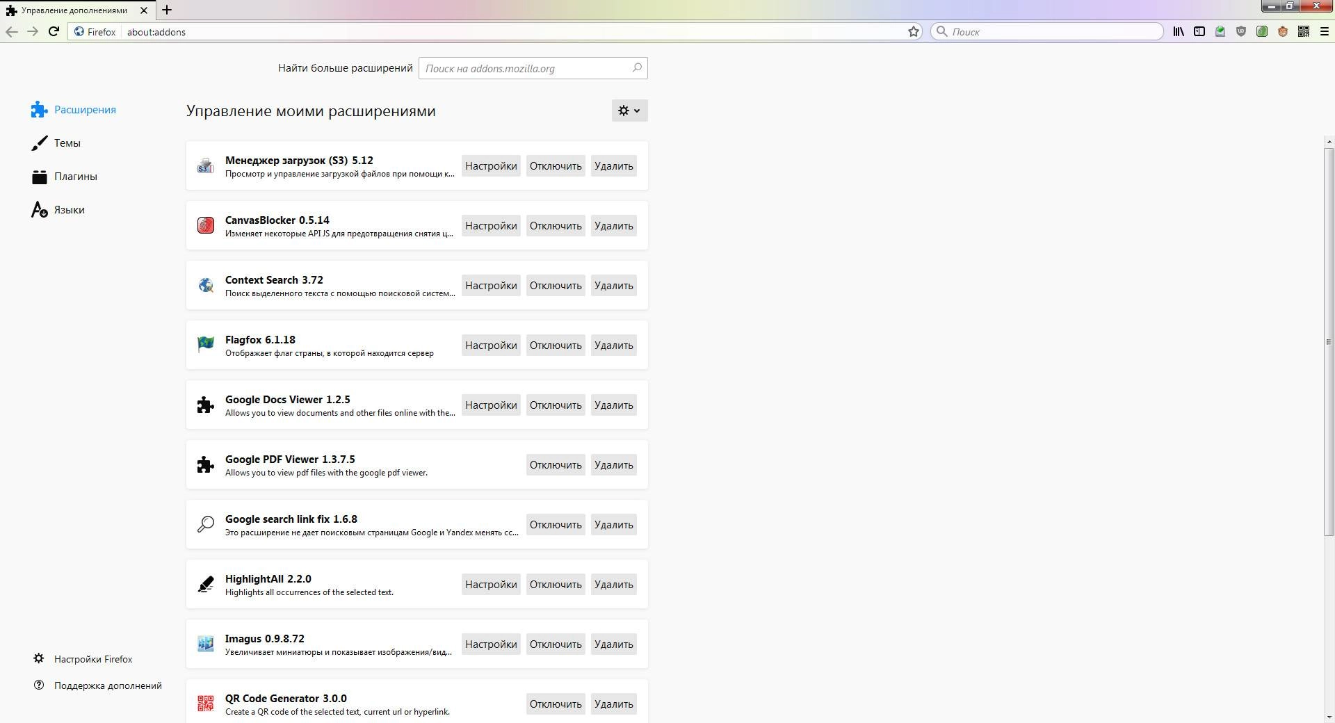Click the Context Search globe icon
This screenshot has width=1335, height=723.
[x=205, y=285]
